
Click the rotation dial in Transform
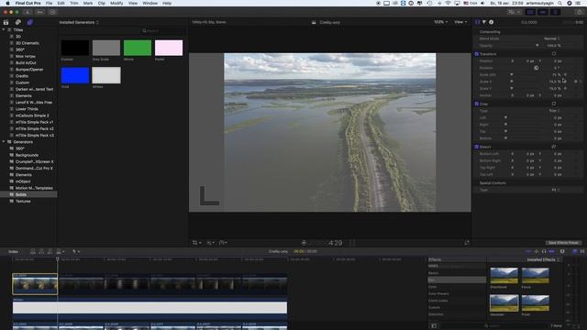pyautogui.click(x=536, y=68)
